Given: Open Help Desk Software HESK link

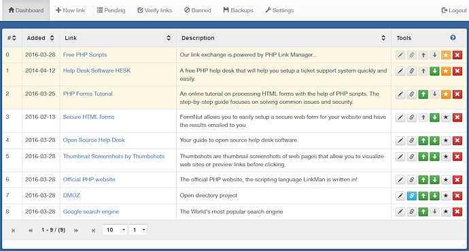Looking at the screenshot, I should [x=97, y=71].
